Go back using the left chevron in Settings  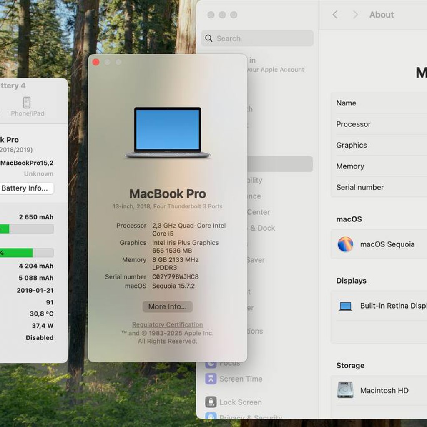(x=335, y=15)
